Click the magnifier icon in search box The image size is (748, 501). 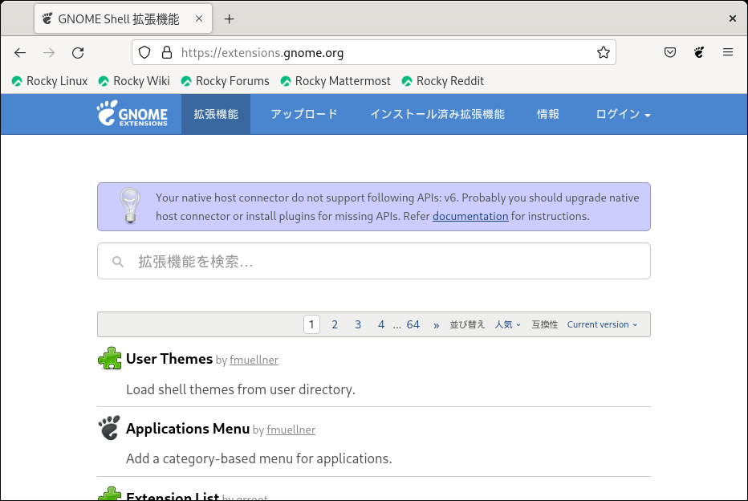point(118,262)
